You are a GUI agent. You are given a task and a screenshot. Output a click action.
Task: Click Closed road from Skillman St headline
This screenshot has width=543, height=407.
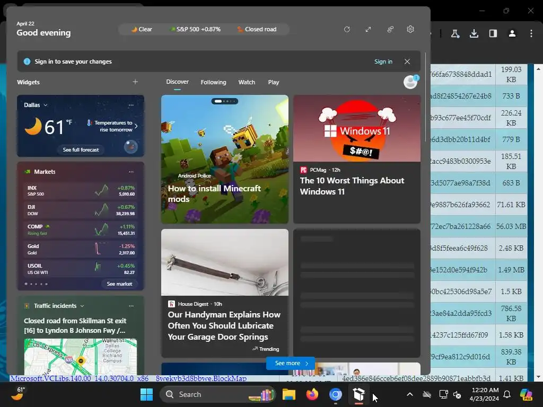point(75,326)
